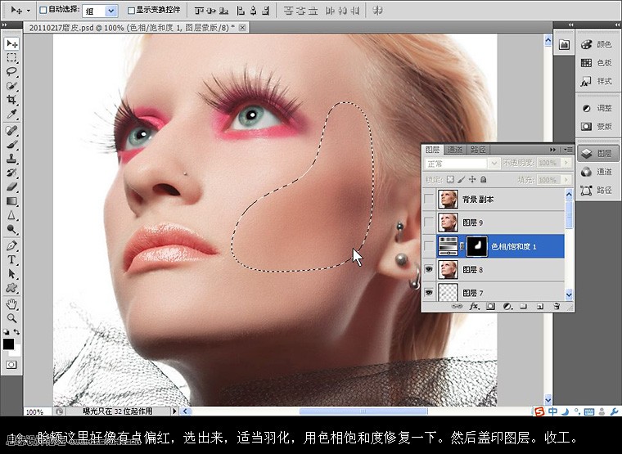The image size is (622, 454).
Task: Open the 填充 fill slider arrow
Action: click(566, 180)
